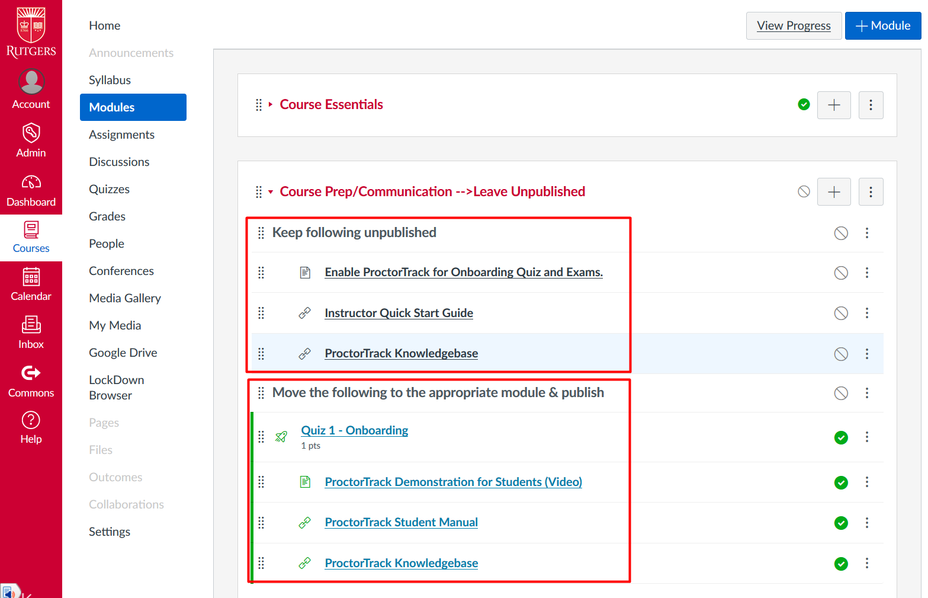Screen dimensions: 928x598
Task: Collapse the Course Prep/Communication module arrow
Action: pyautogui.click(x=271, y=191)
